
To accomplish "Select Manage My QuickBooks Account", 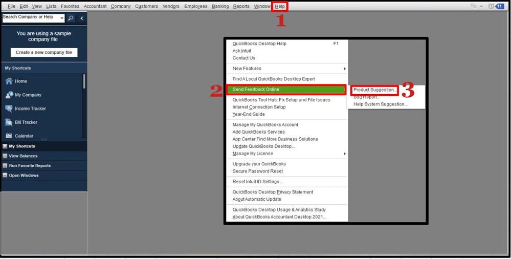I will (x=287, y=124).
